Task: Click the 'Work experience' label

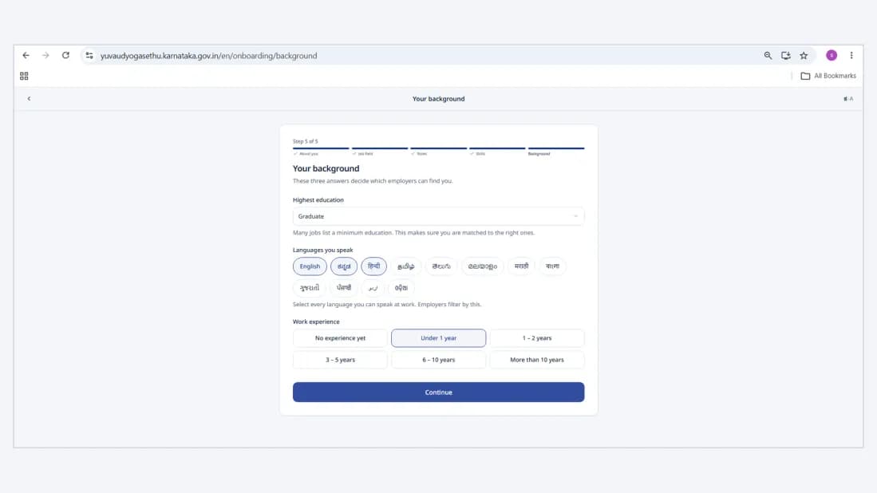Action: 316,322
